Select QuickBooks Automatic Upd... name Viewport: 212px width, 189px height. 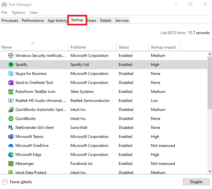pyautogui.click(x=41, y=110)
